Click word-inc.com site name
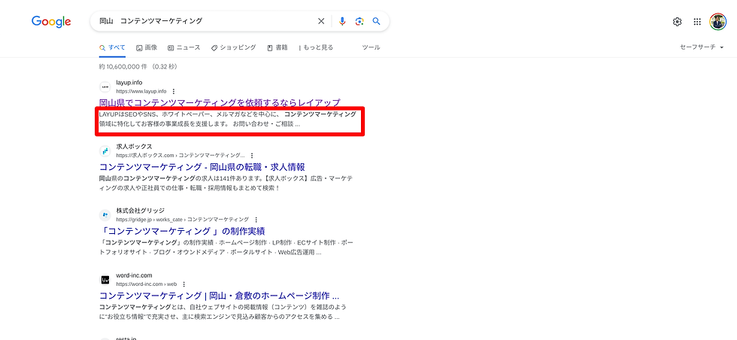 134,275
